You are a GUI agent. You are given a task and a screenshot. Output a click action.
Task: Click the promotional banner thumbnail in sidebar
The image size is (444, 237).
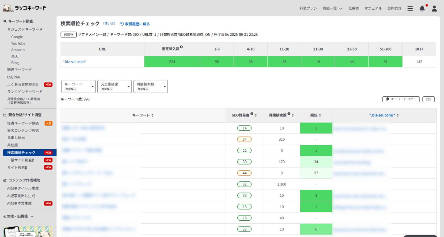(28, 231)
